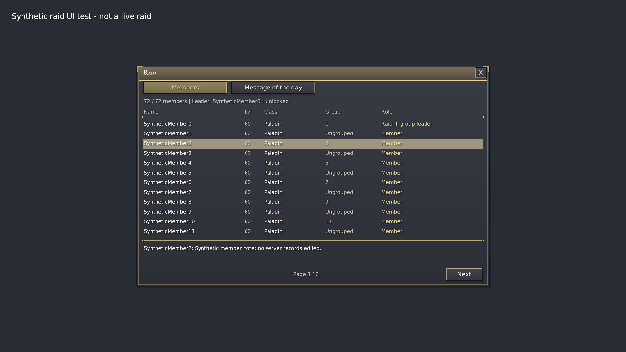Click the 'Page 1 / 6' indicator
The image size is (626, 352).
click(306, 274)
